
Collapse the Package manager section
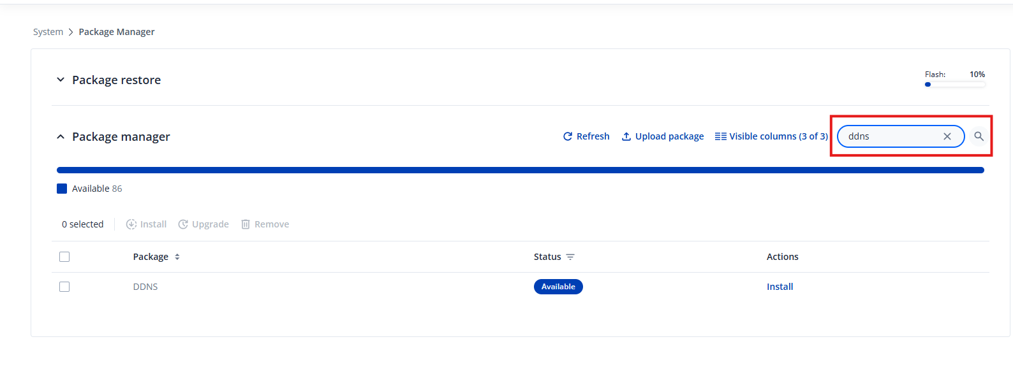tap(61, 137)
